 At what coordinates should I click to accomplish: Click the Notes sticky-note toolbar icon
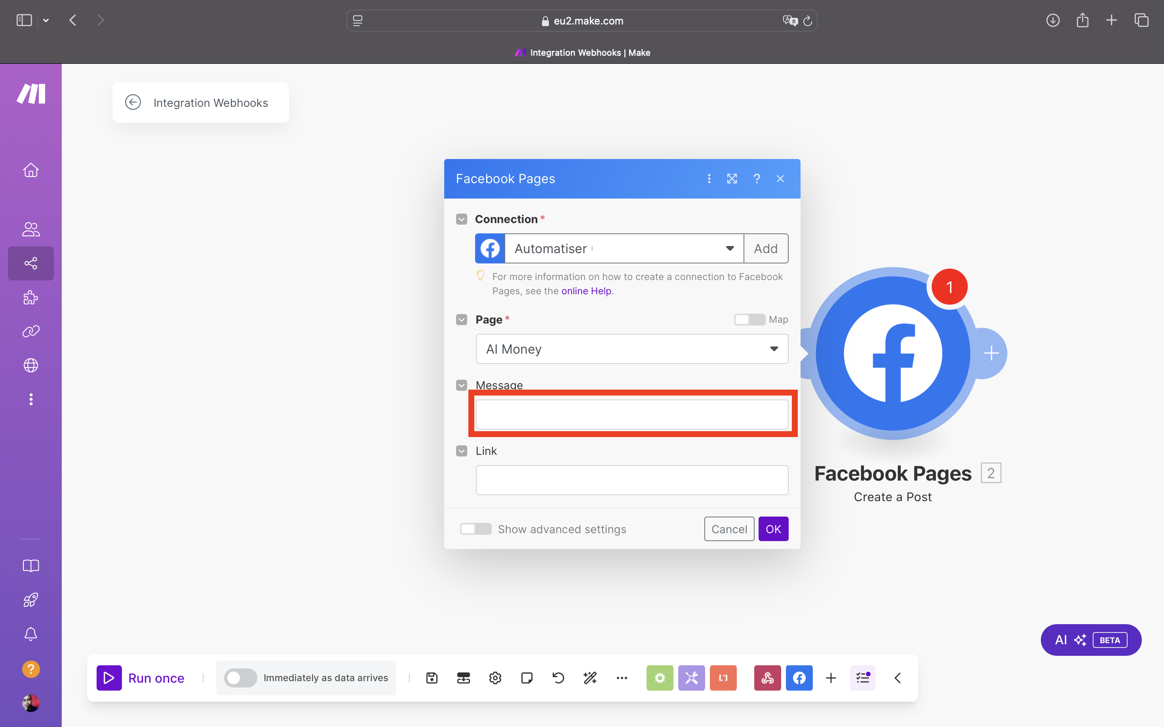pyautogui.click(x=527, y=678)
